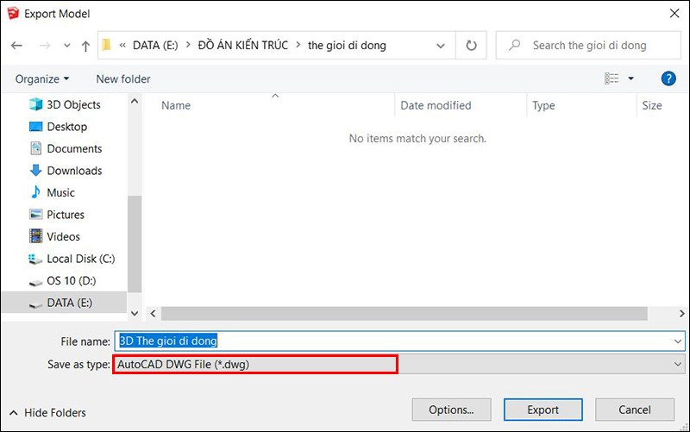Click the DATA (E:) drive icon
Image resolution: width=690 pixels, height=432 pixels.
[x=35, y=304]
